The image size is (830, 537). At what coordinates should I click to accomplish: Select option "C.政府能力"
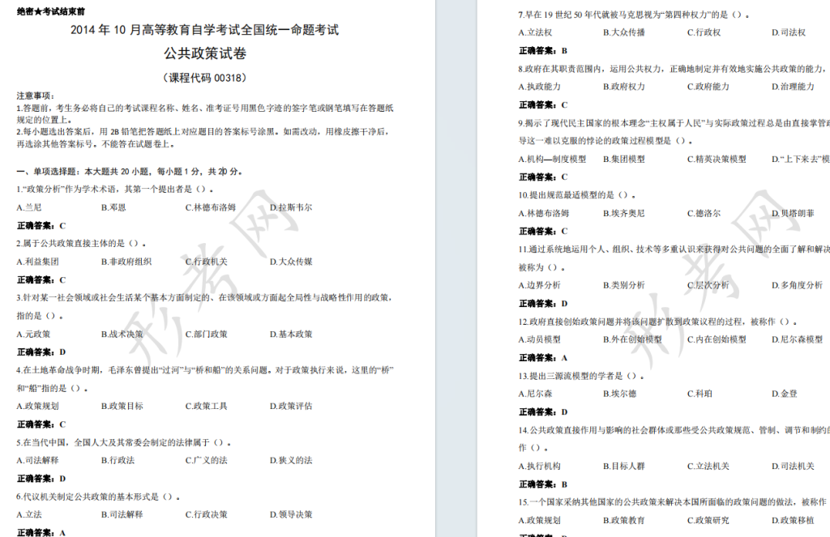click(x=708, y=86)
